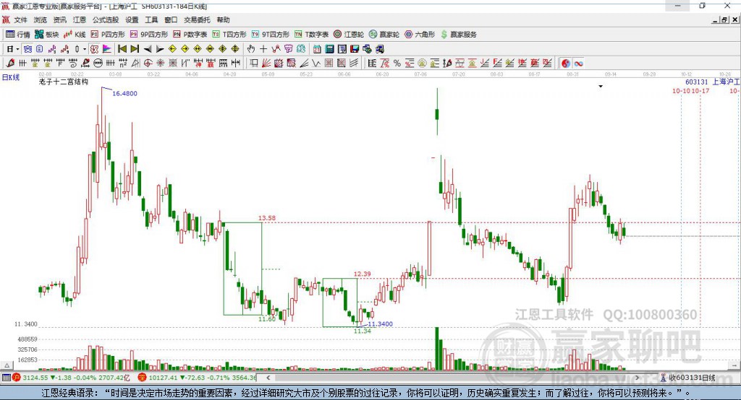The height and width of the screenshot is (400, 741).
Task: Open the 9T四方形 tool
Action: 271,35
